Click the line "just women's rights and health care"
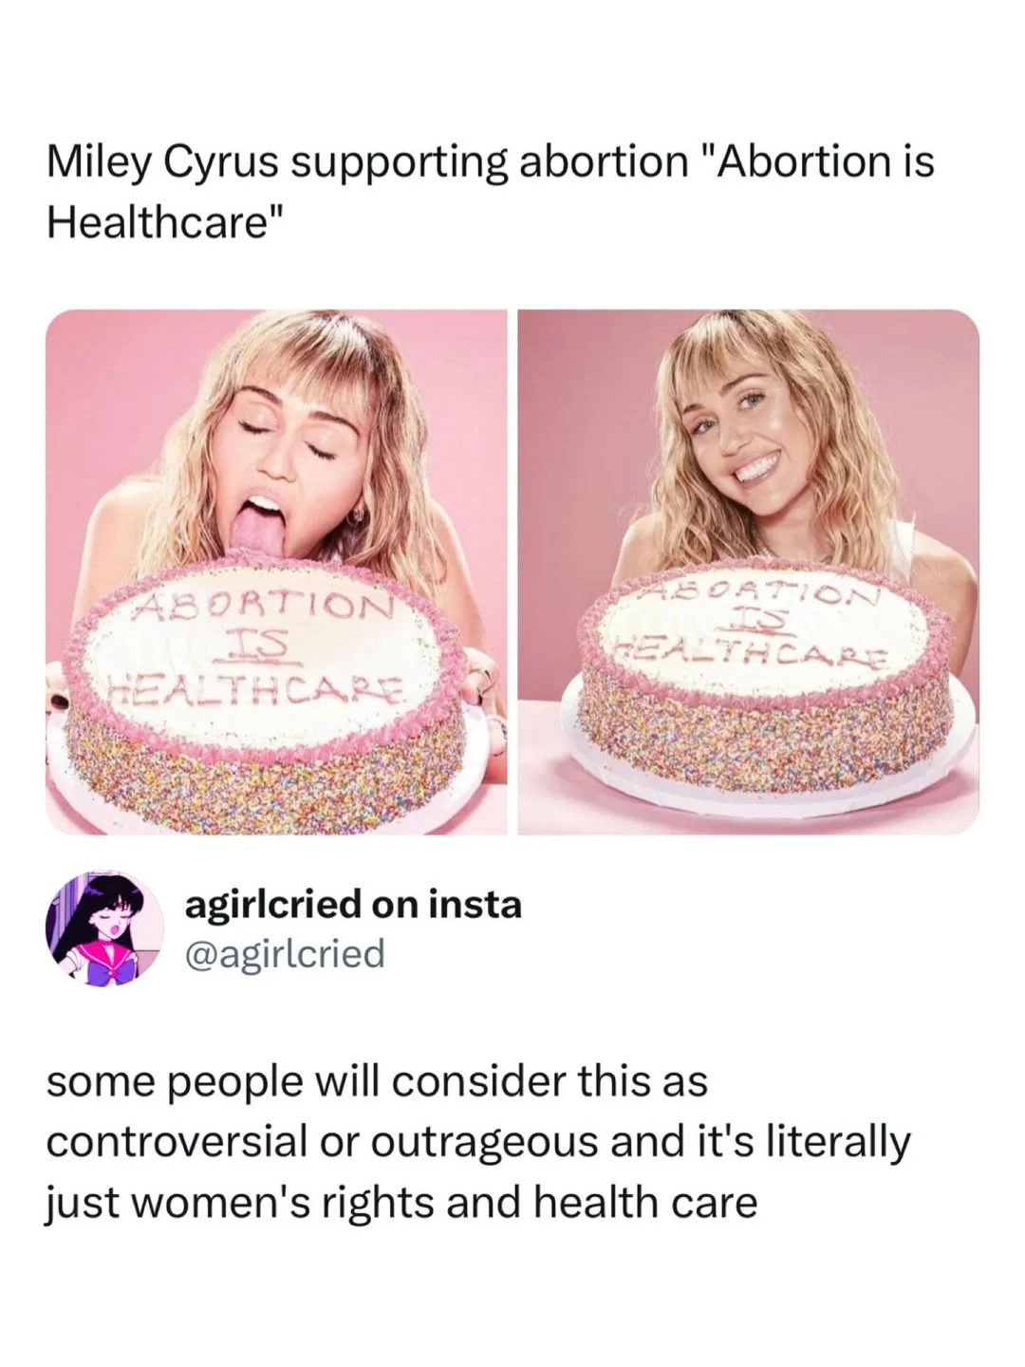This screenshot has width=1025, height=1367. point(401,1202)
